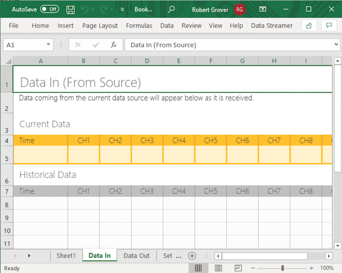
Task: Click the Insert Function fx icon
Action: [114, 45]
